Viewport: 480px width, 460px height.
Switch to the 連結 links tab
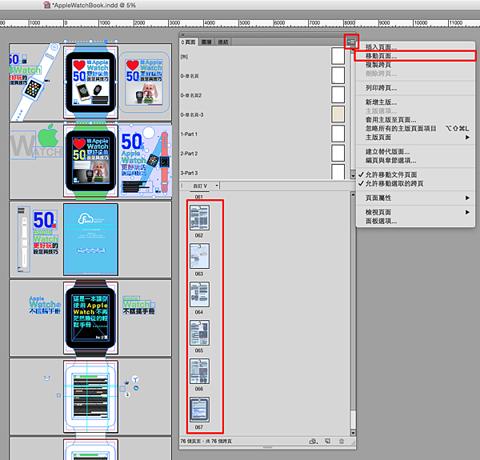coord(223,42)
